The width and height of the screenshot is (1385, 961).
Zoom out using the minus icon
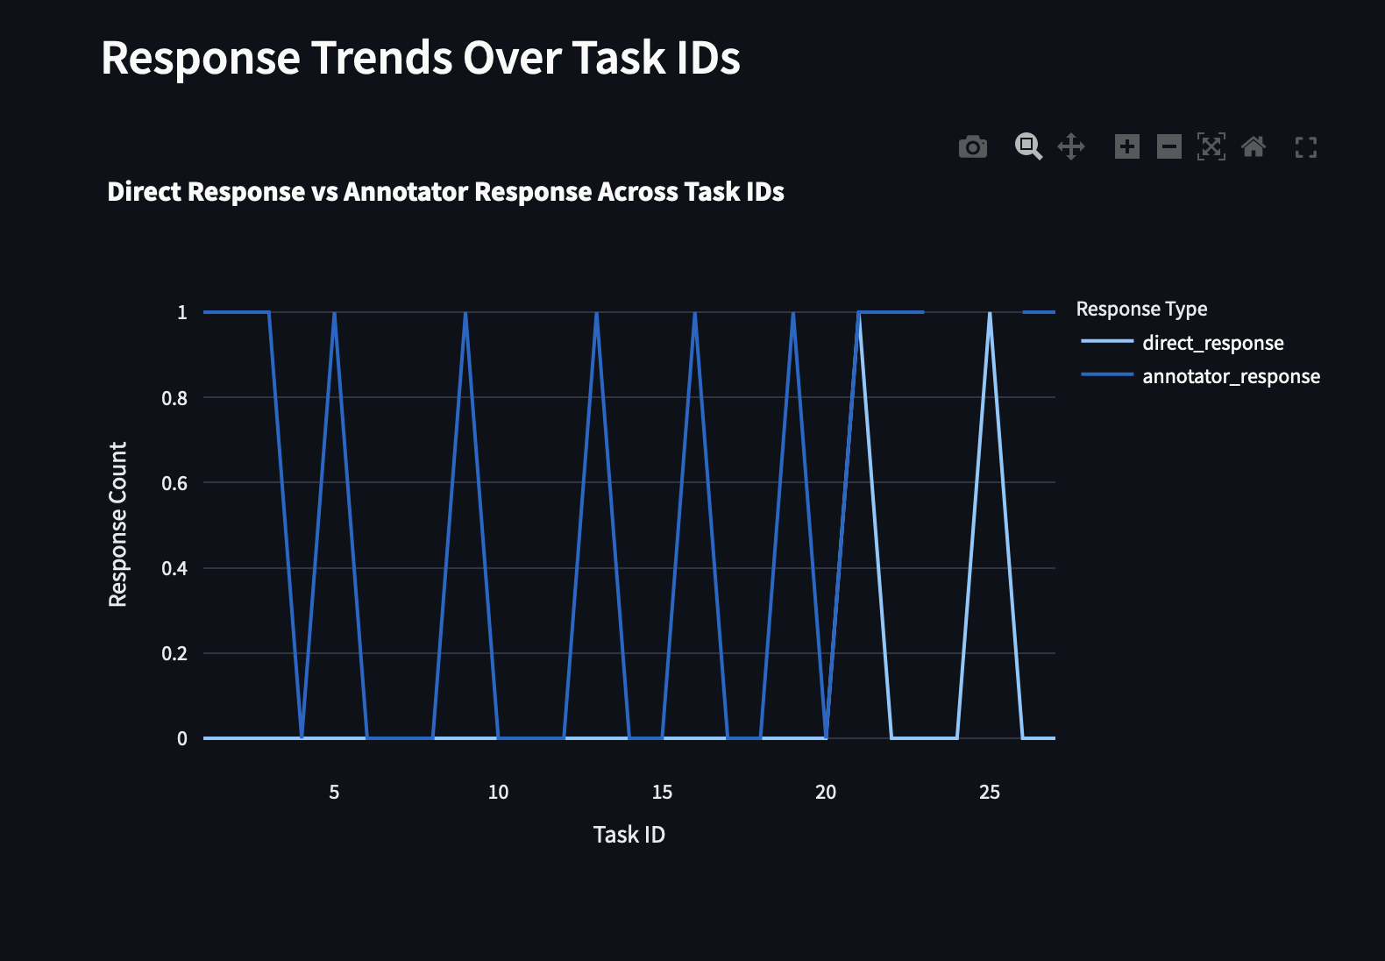click(x=1169, y=146)
